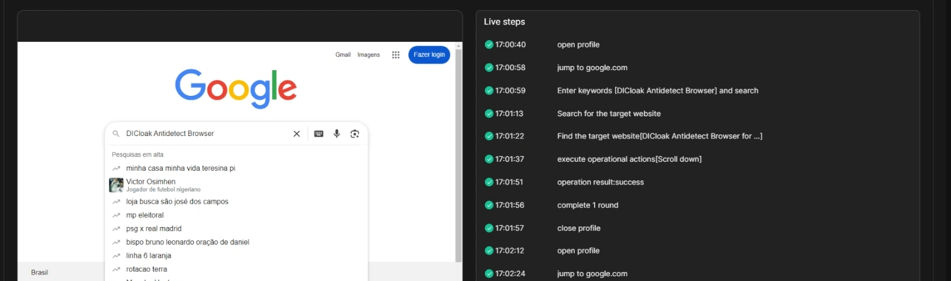
Task: Start voice search with the microphone icon
Action: 337,134
